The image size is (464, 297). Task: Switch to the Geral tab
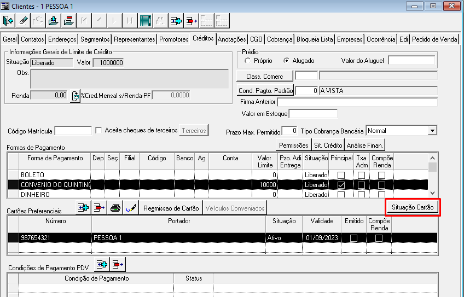tap(10, 39)
